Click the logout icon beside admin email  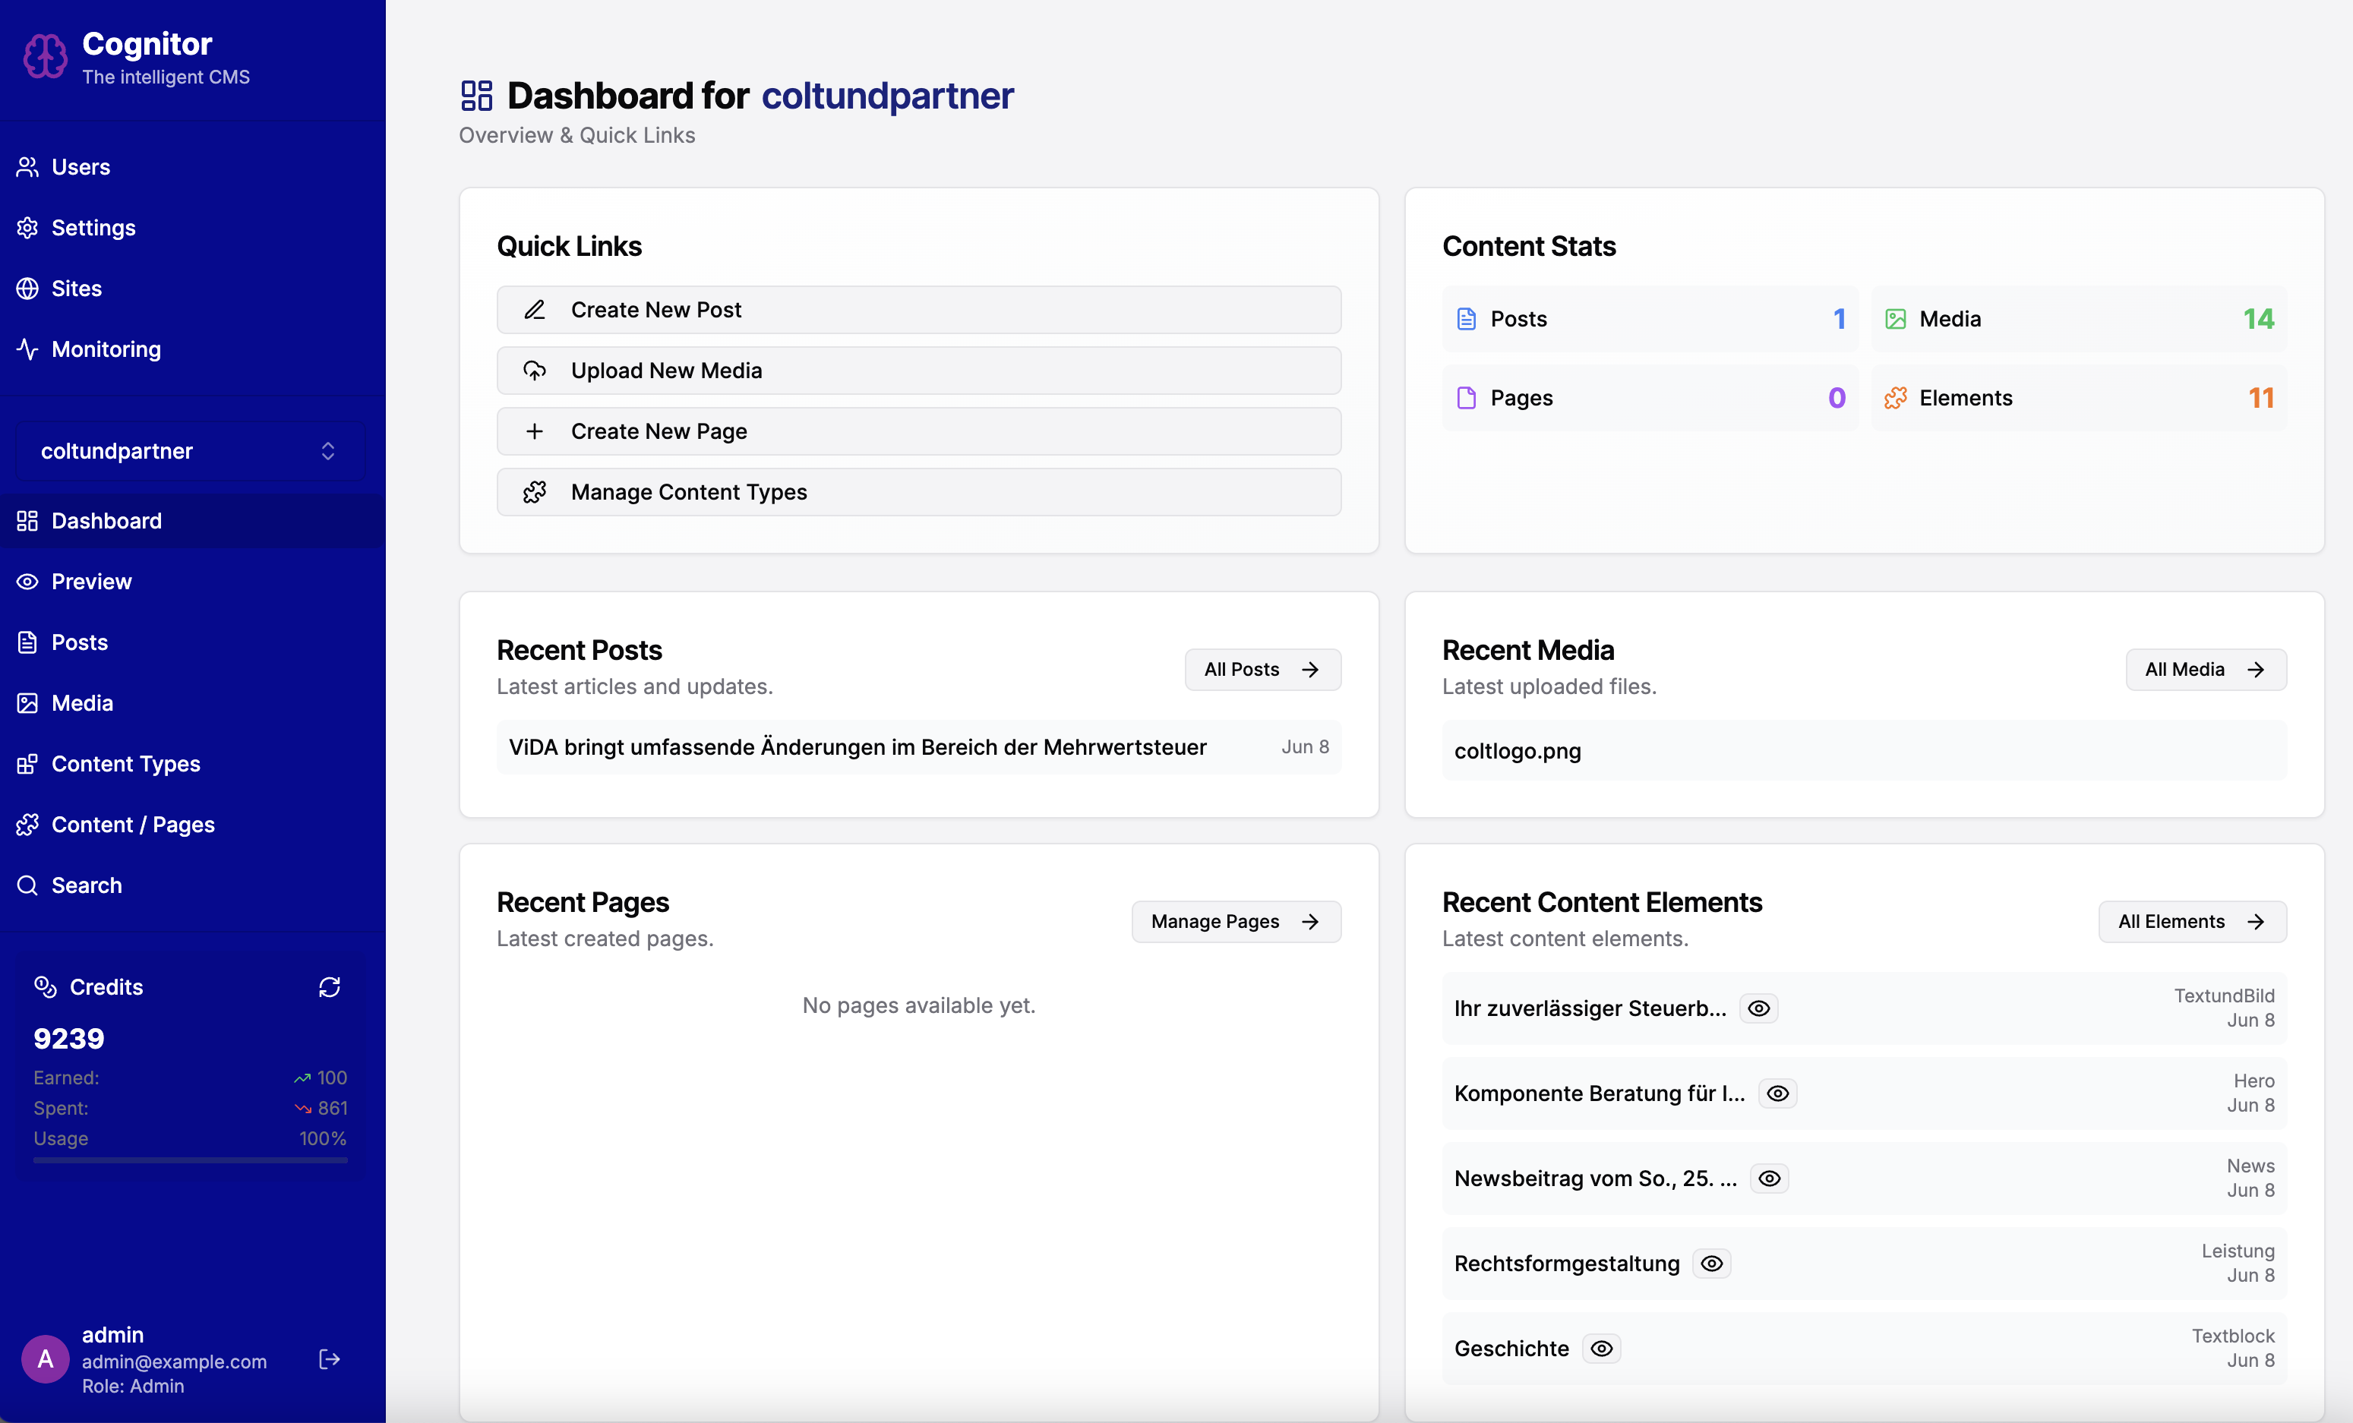(329, 1360)
